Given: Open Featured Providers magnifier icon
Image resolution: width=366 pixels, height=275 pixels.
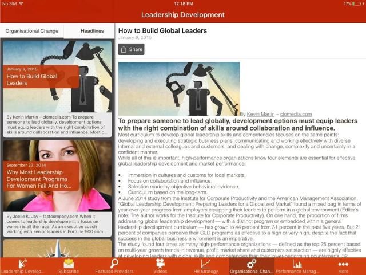Looking at the screenshot, I should (114, 264).
